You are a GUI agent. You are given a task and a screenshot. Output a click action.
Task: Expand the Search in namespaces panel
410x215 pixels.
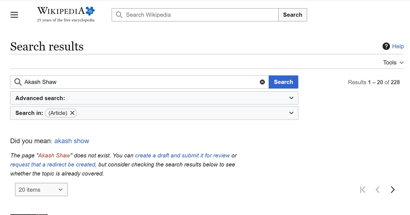[x=291, y=113]
